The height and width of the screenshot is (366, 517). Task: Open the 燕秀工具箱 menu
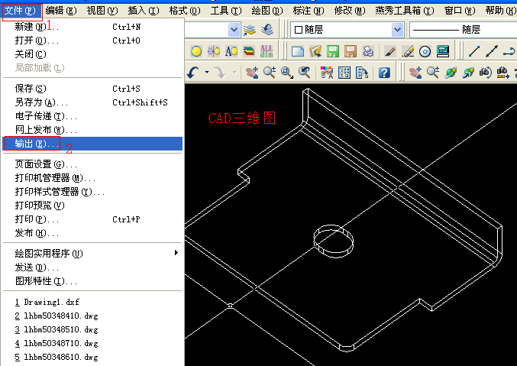tap(405, 11)
